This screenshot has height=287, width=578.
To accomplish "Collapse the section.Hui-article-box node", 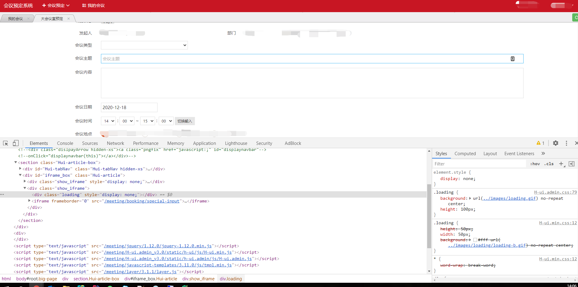I will [x=16, y=162].
